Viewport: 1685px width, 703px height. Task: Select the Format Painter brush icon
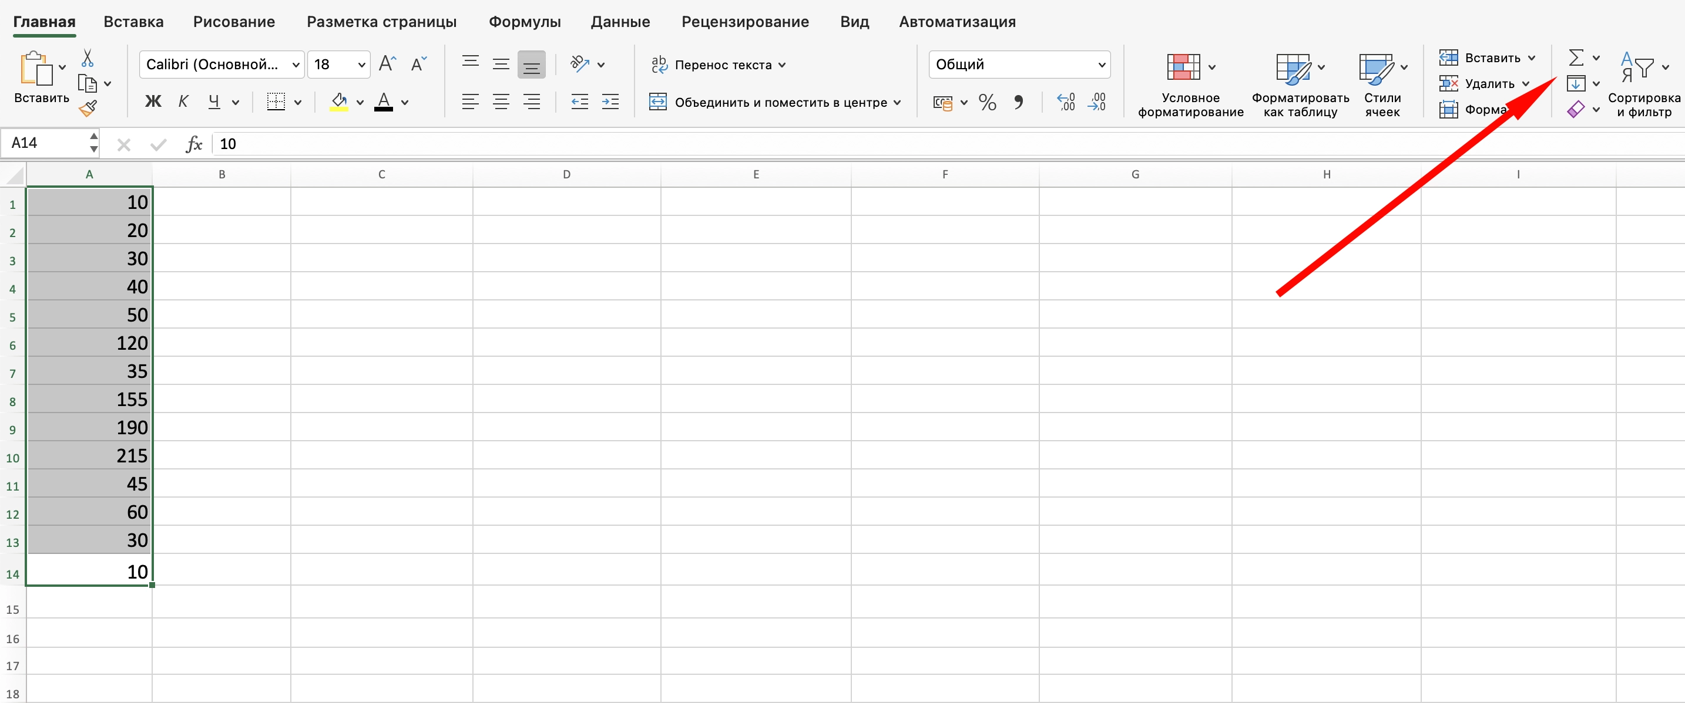click(x=87, y=108)
